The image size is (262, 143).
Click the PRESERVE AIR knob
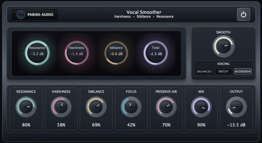click(x=166, y=107)
